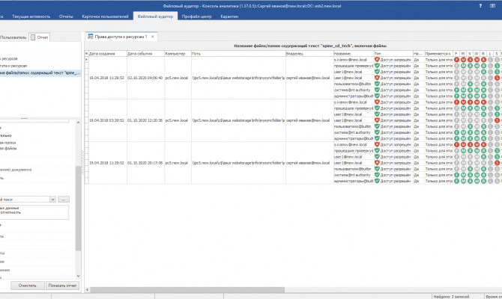Sort by the Дата создания column header

(108, 54)
